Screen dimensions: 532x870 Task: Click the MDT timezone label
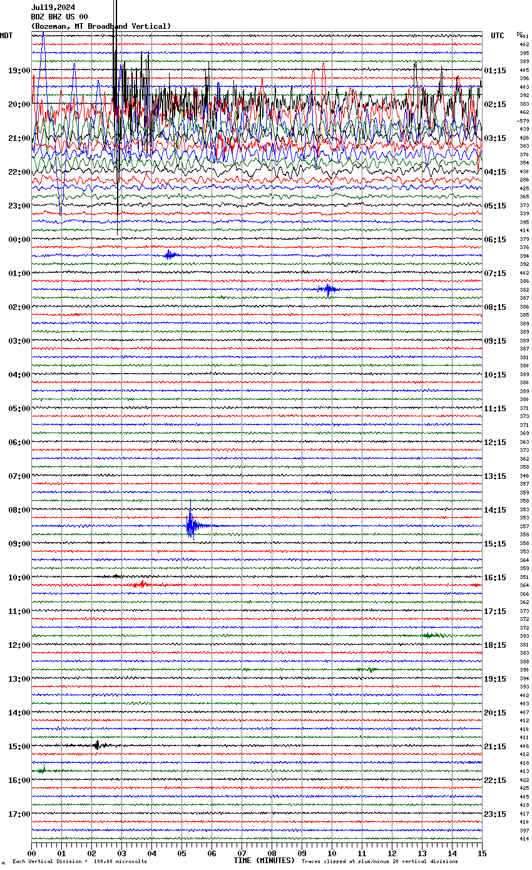click(6, 36)
